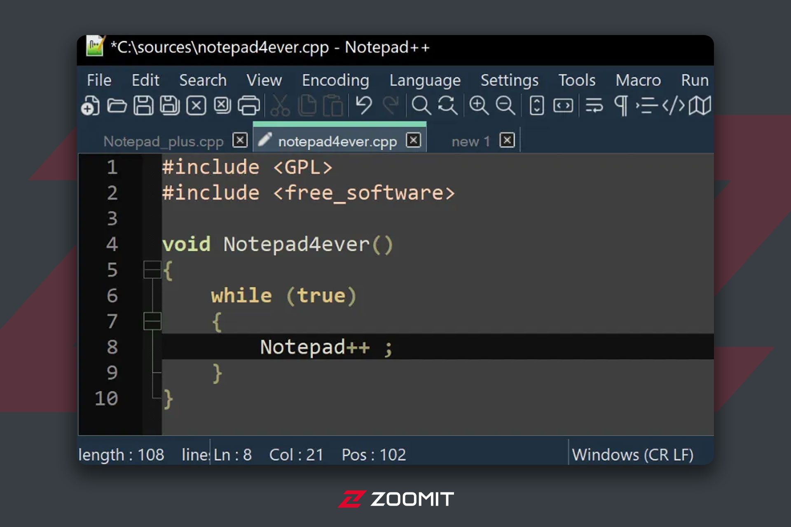Close the notepad4ever.cpp tab
This screenshot has width=791, height=527.
tap(413, 140)
